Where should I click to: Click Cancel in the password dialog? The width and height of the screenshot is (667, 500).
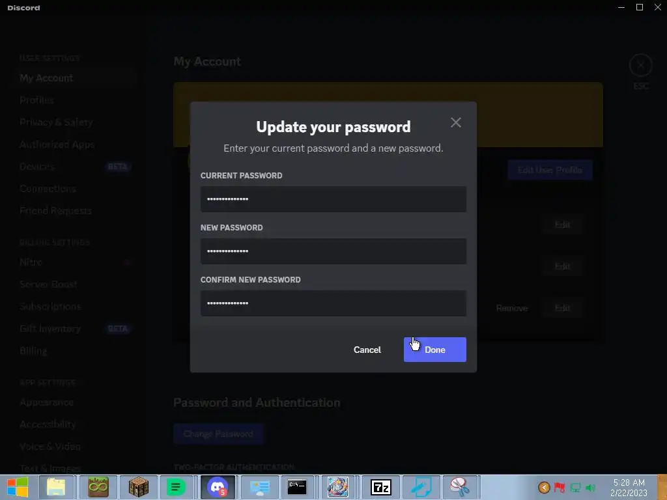(x=367, y=350)
